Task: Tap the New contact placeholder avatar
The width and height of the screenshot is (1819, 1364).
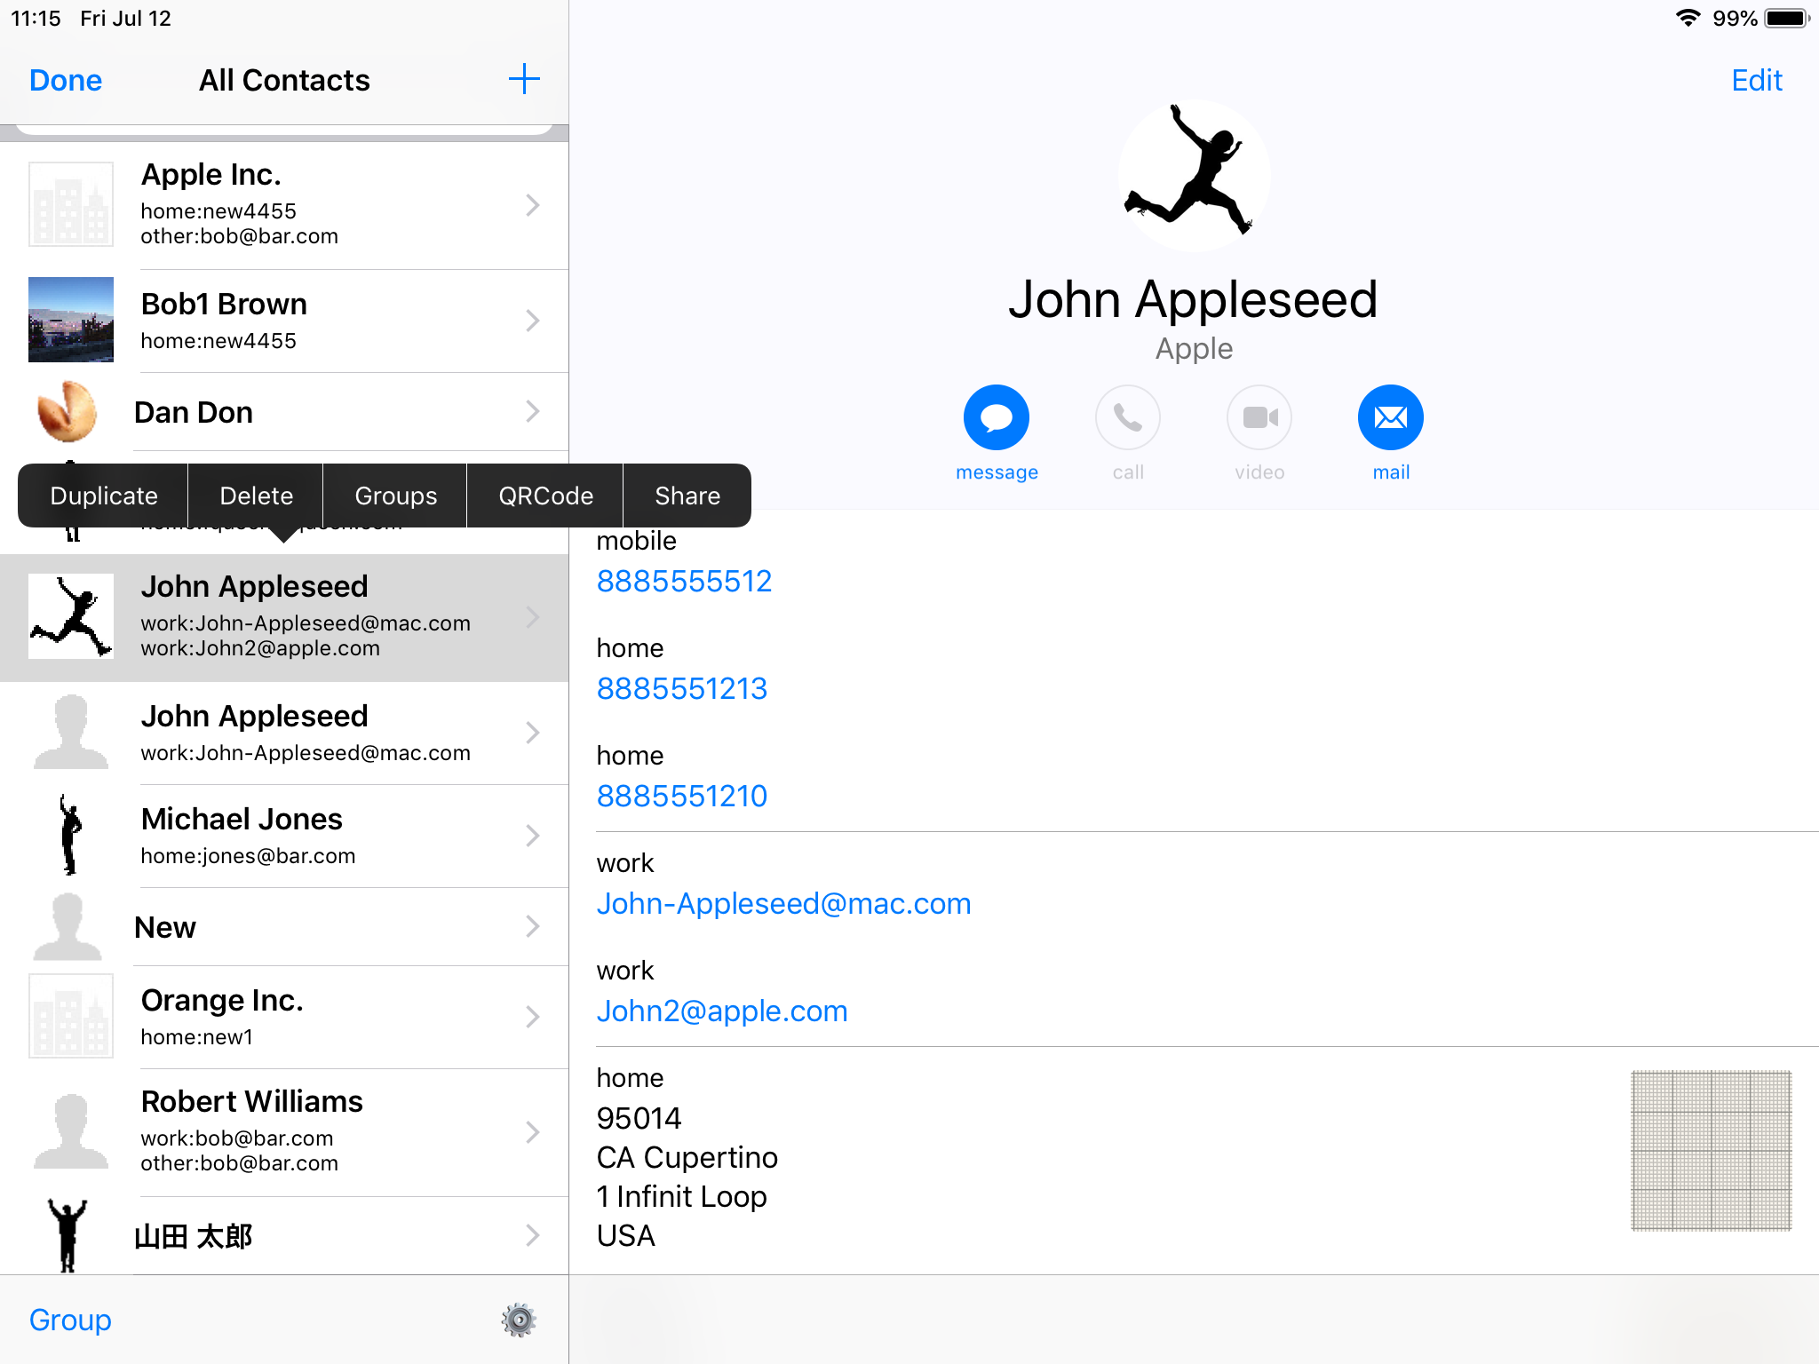Action: [68, 926]
